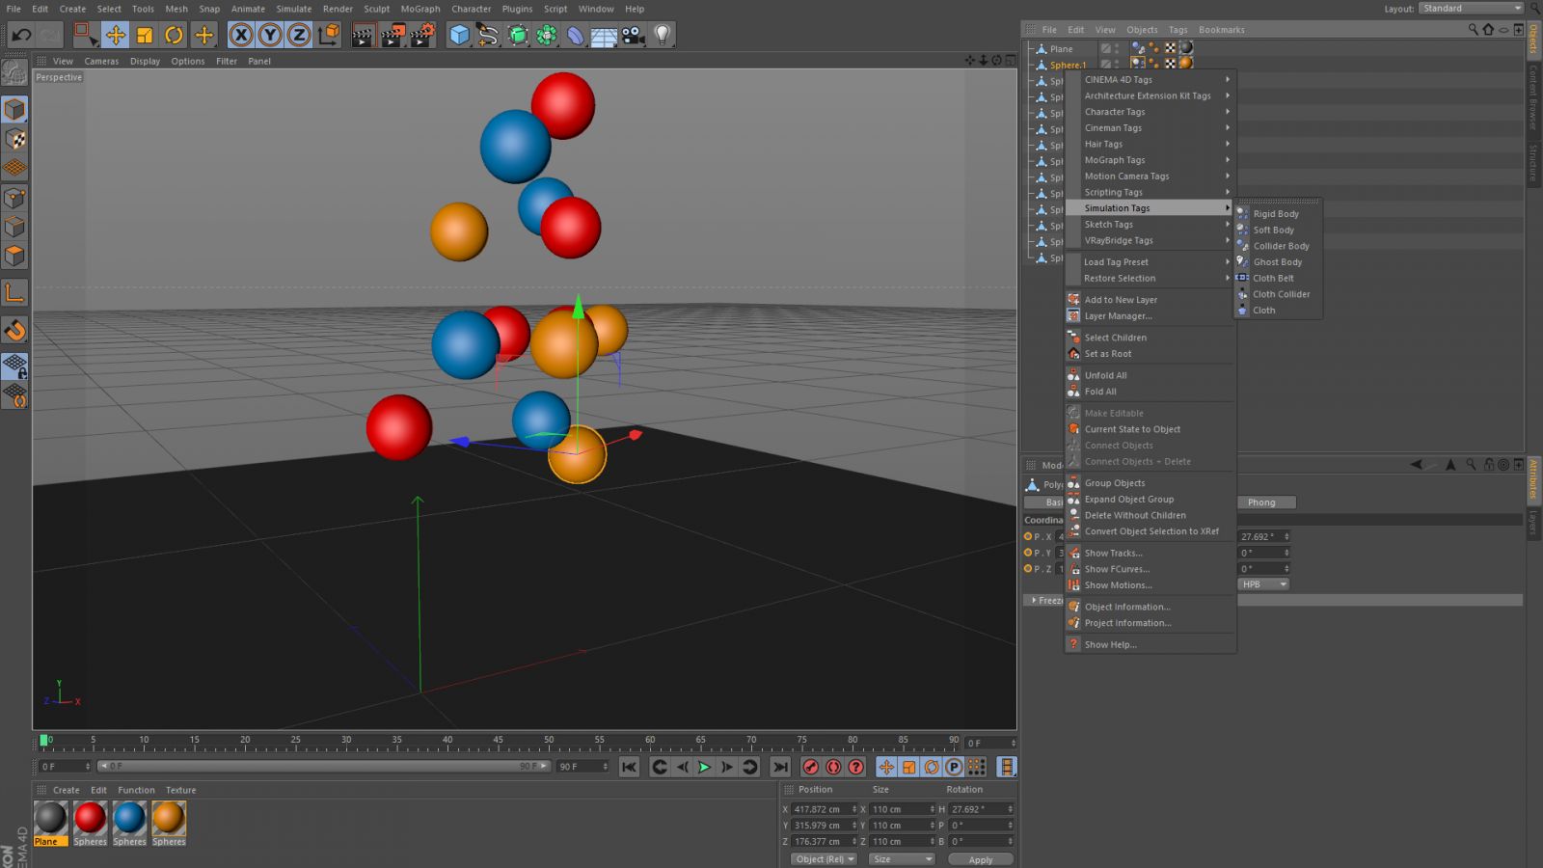Viewport: 1543px width, 868px height.
Task: Open the Size mode dropdown in coordinates
Action: point(902,859)
